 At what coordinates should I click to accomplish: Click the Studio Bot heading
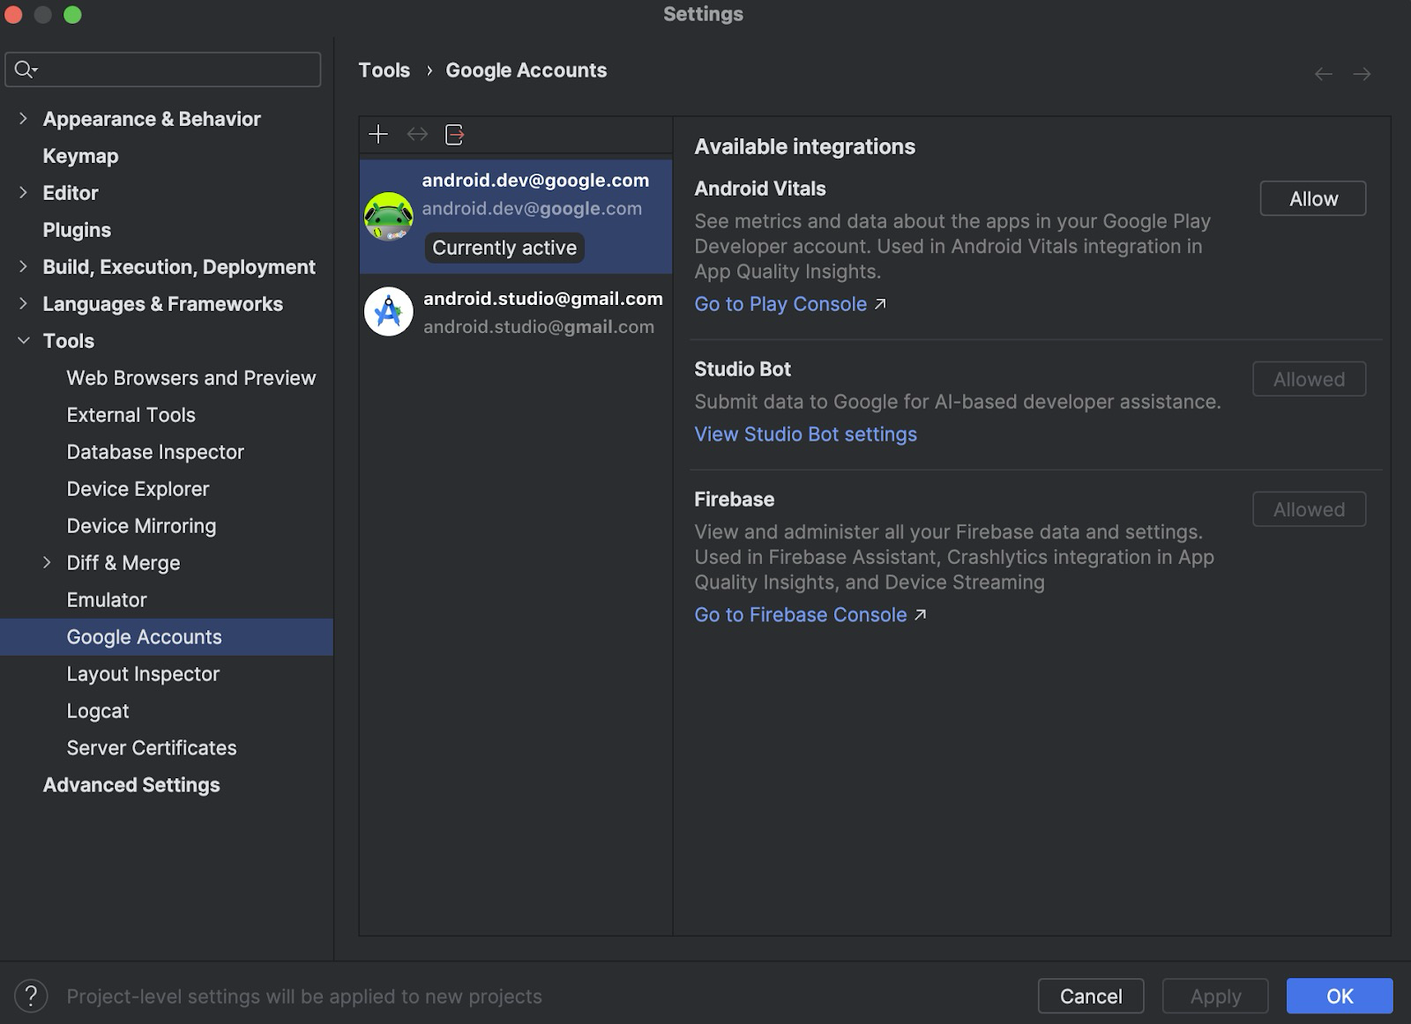pos(743,369)
